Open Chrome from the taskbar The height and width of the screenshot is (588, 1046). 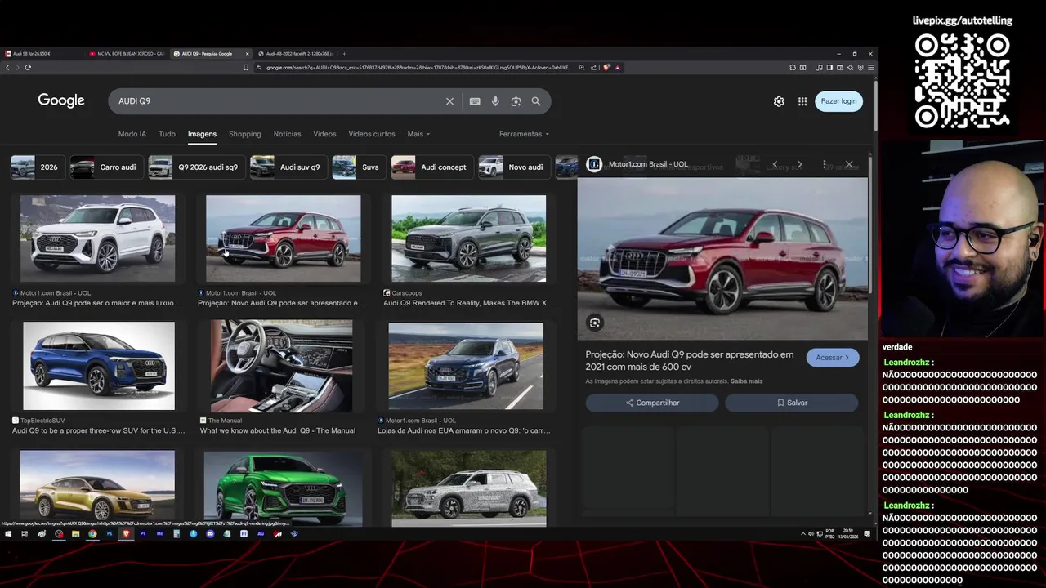click(x=92, y=534)
